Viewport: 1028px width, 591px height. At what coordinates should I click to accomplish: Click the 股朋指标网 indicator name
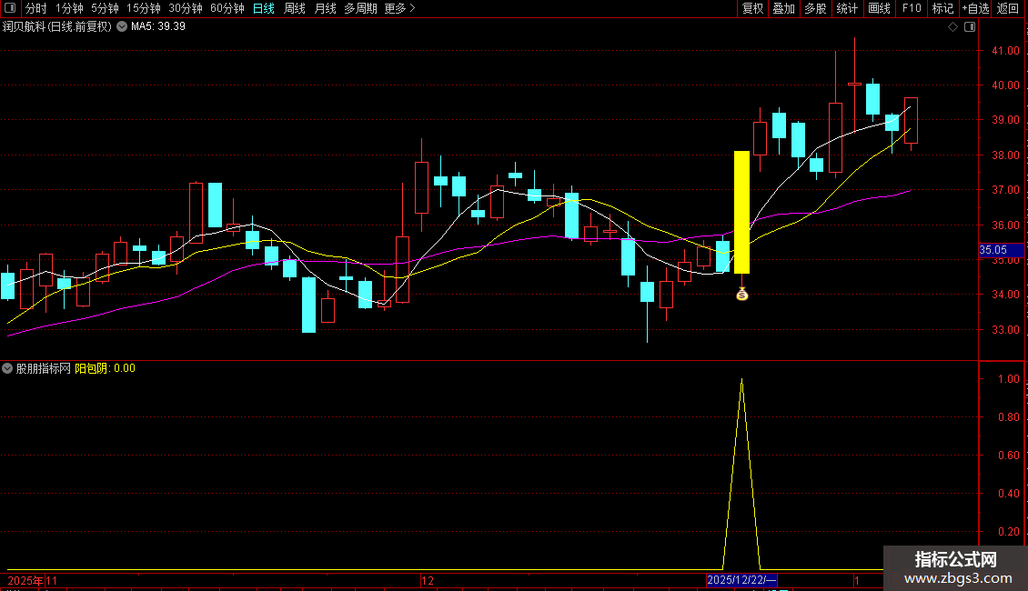pos(44,368)
